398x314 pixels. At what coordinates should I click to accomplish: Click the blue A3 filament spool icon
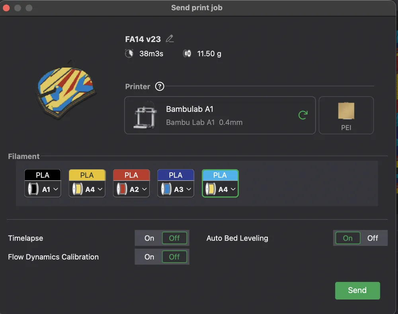tap(166, 189)
